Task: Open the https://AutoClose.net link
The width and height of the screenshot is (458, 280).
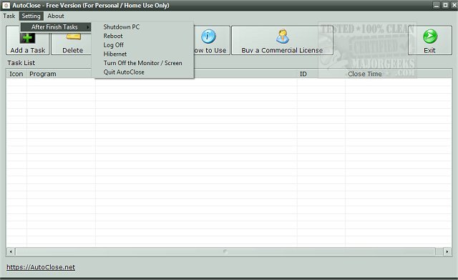Action: tap(41, 267)
